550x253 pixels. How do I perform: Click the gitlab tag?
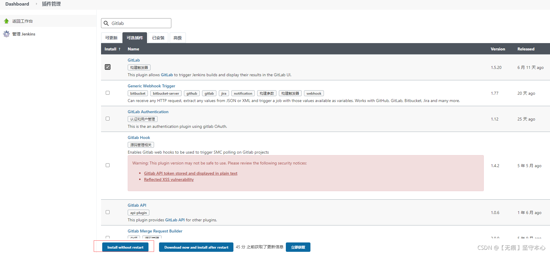209,93
